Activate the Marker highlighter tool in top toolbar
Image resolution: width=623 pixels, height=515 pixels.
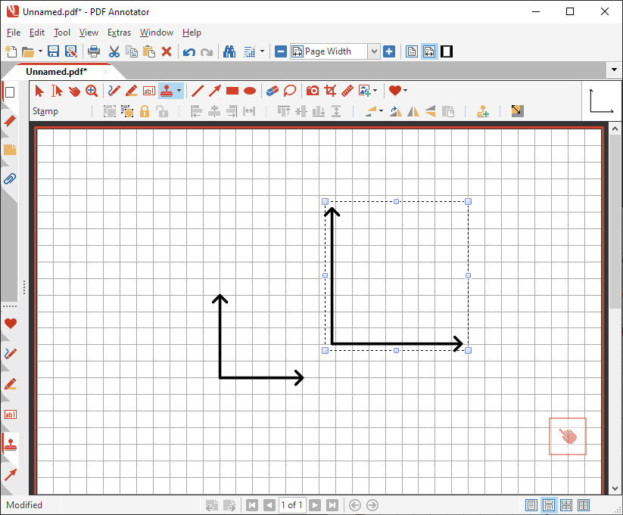tap(131, 91)
